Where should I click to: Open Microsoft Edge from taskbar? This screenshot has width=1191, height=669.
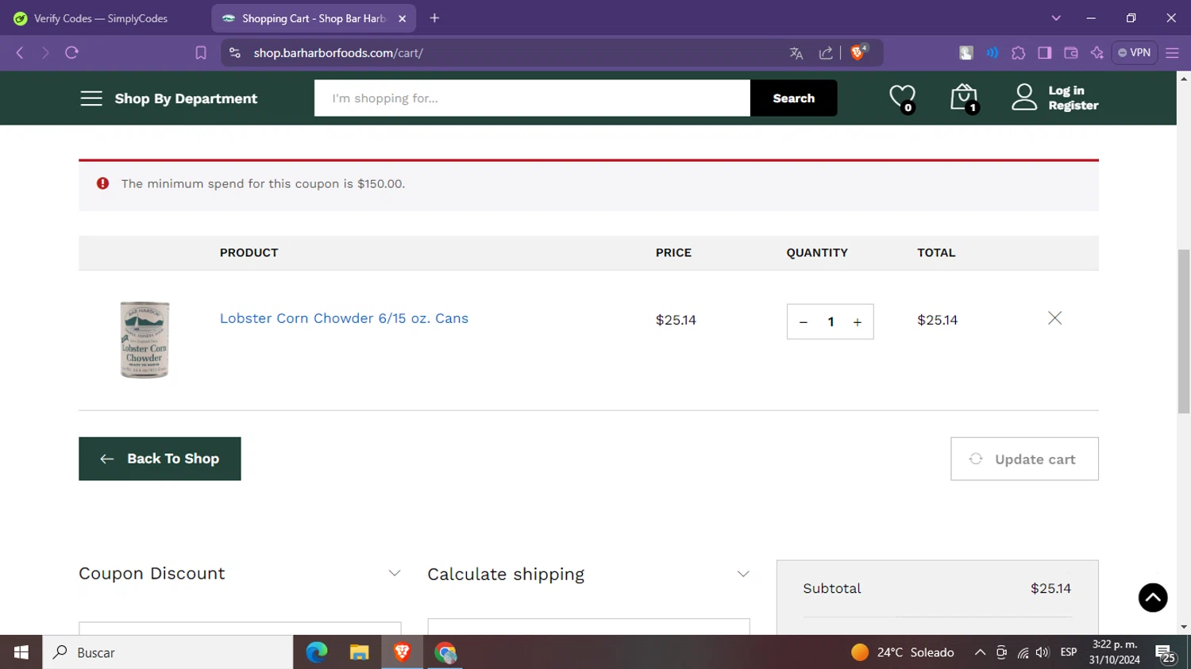coord(317,652)
